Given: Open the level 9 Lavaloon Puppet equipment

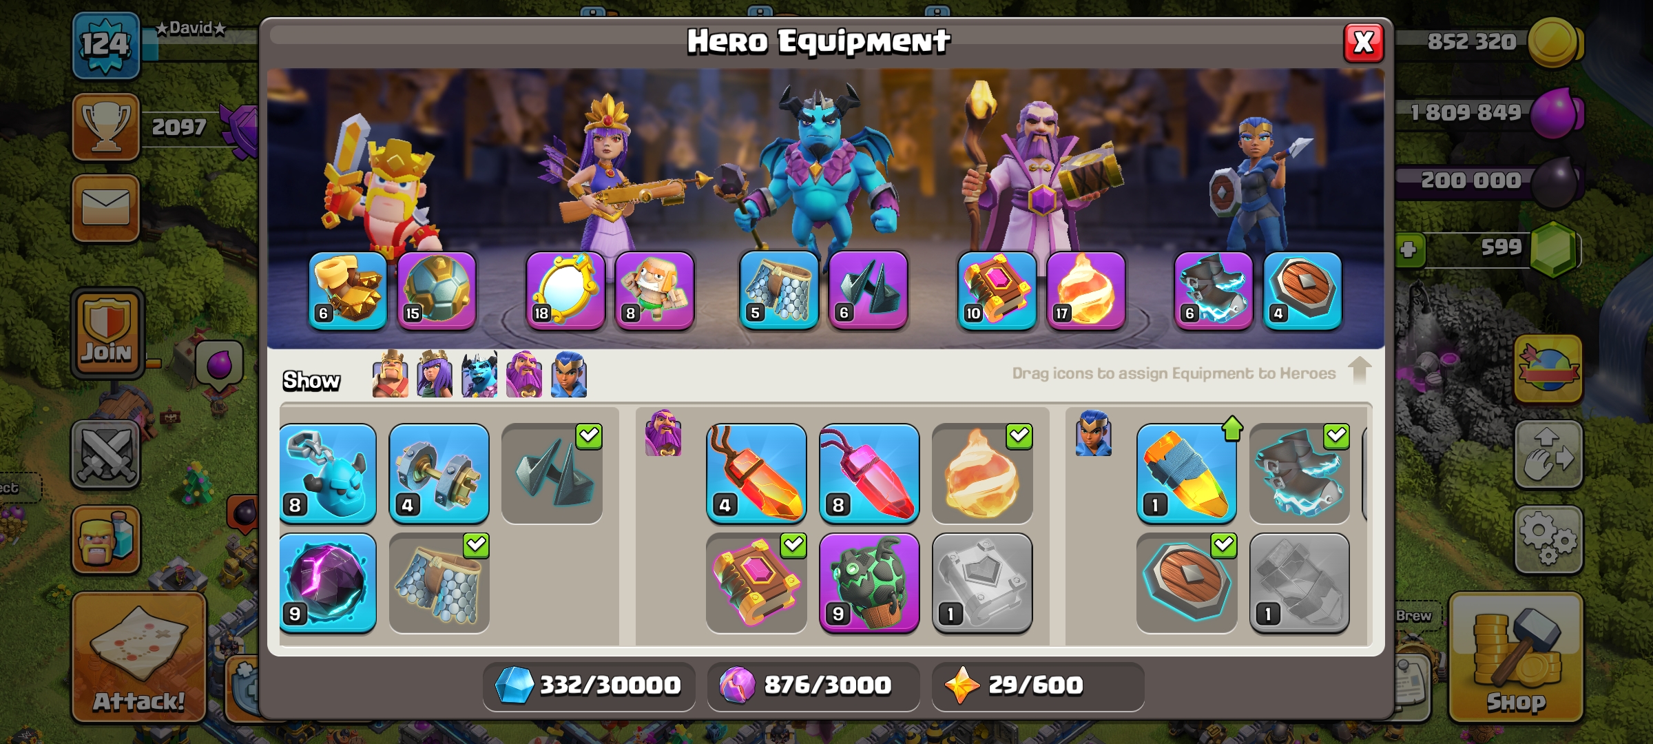Looking at the screenshot, I should pos(869,583).
